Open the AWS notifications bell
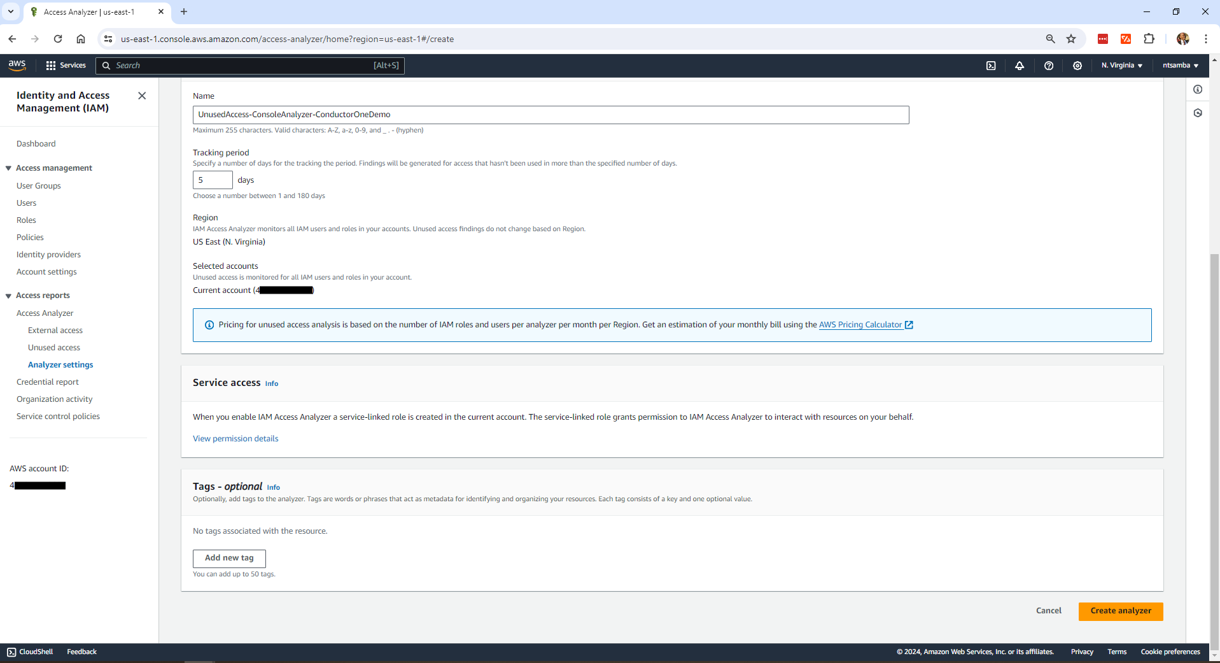This screenshot has height=663, width=1220. [x=1020, y=66]
